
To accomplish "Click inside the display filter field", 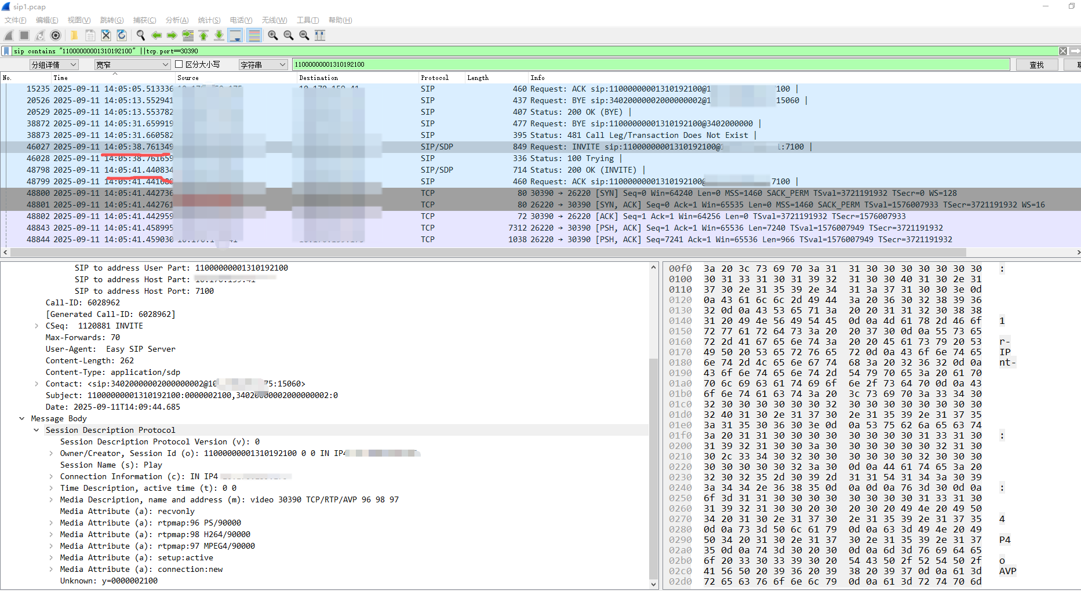I will (x=533, y=51).
